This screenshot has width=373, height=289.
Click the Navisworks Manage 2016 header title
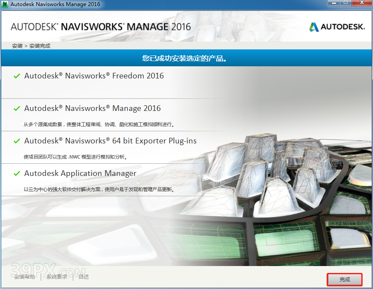click(x=101, y=26)
